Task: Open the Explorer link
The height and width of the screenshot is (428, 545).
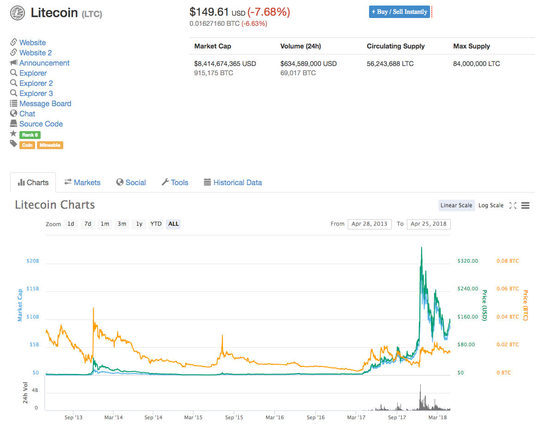Action: 33,73
